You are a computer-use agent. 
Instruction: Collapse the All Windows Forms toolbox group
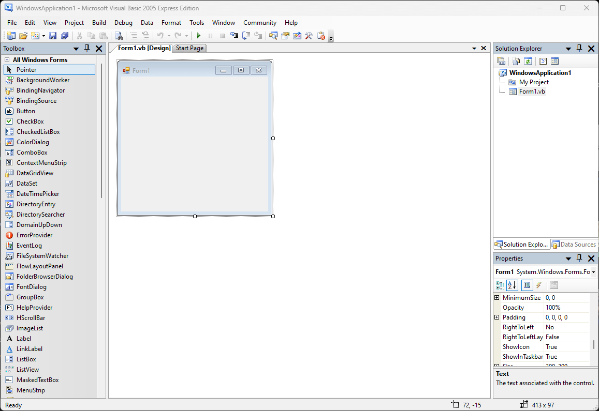[x=7, y=60]
